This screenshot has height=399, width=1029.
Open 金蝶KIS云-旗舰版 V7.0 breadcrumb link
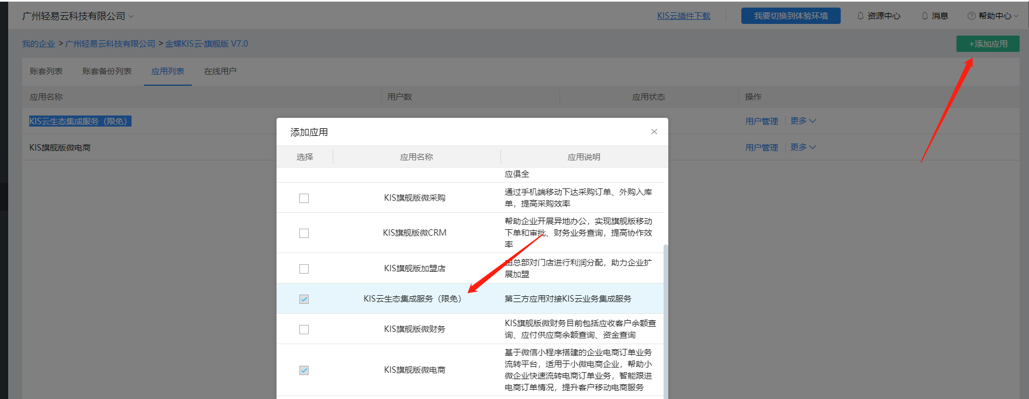pyautogui.click(x=206, y=44)
